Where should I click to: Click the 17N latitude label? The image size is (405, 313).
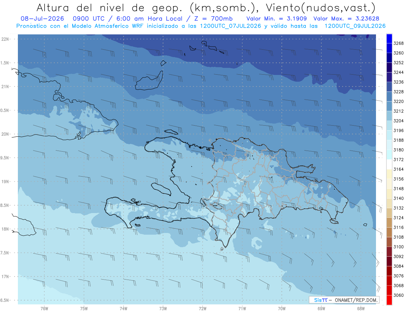[5, 277]
